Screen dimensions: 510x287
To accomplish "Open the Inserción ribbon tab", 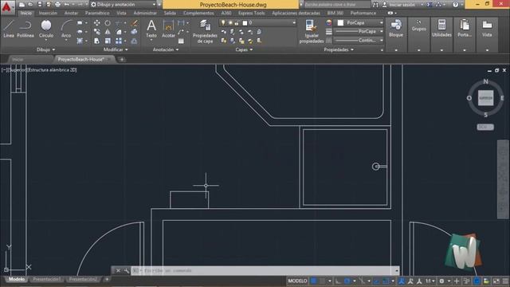I will (48, 13).
